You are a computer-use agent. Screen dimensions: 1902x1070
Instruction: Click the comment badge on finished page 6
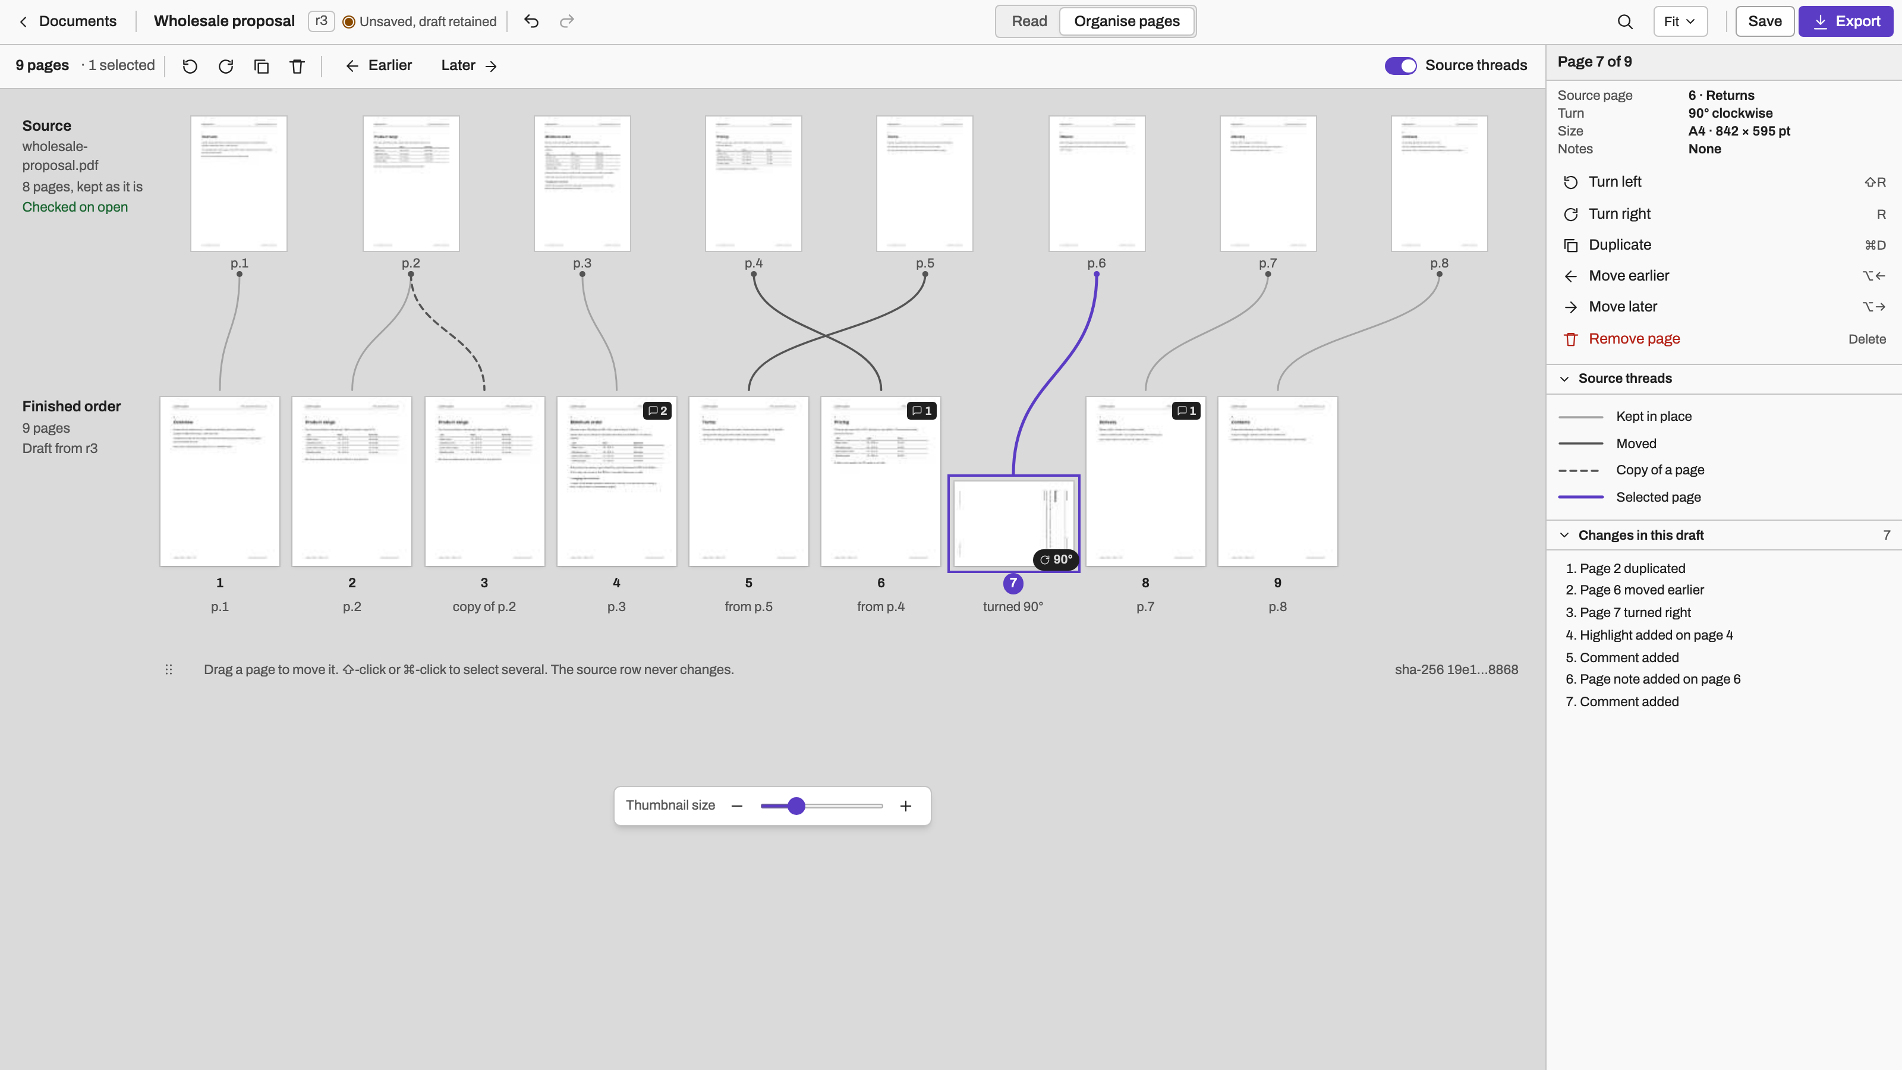(921, 411)
